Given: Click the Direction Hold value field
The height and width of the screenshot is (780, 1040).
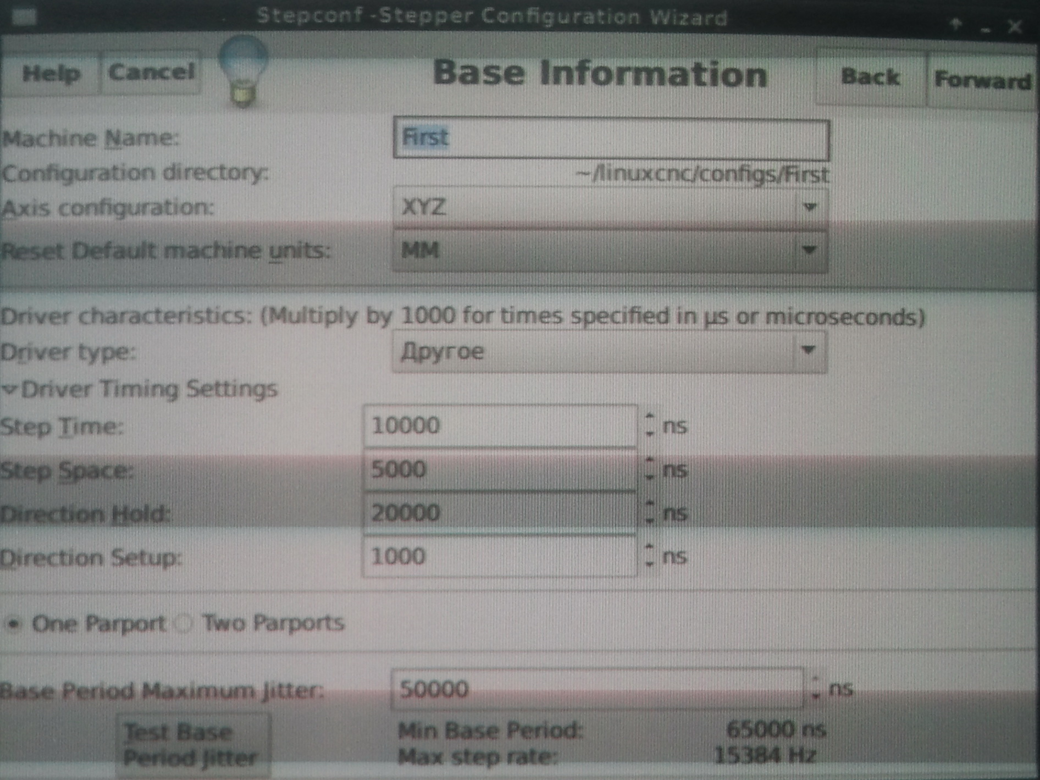Looking at the screenshot, I should tap(500, 513).
